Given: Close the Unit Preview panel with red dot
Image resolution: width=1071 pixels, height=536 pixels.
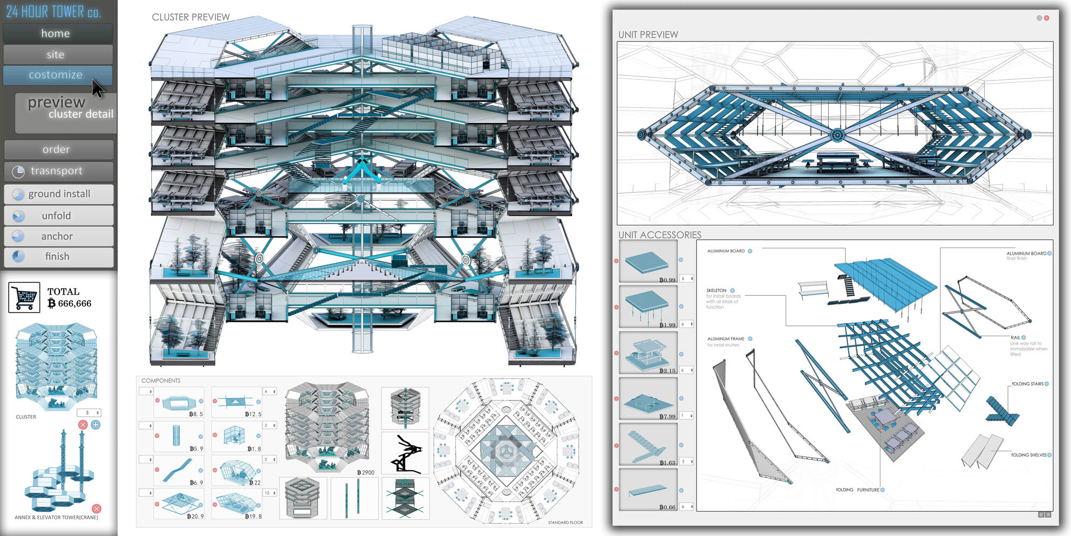Looking at the screenshot, I should [x=1047, y=18].
